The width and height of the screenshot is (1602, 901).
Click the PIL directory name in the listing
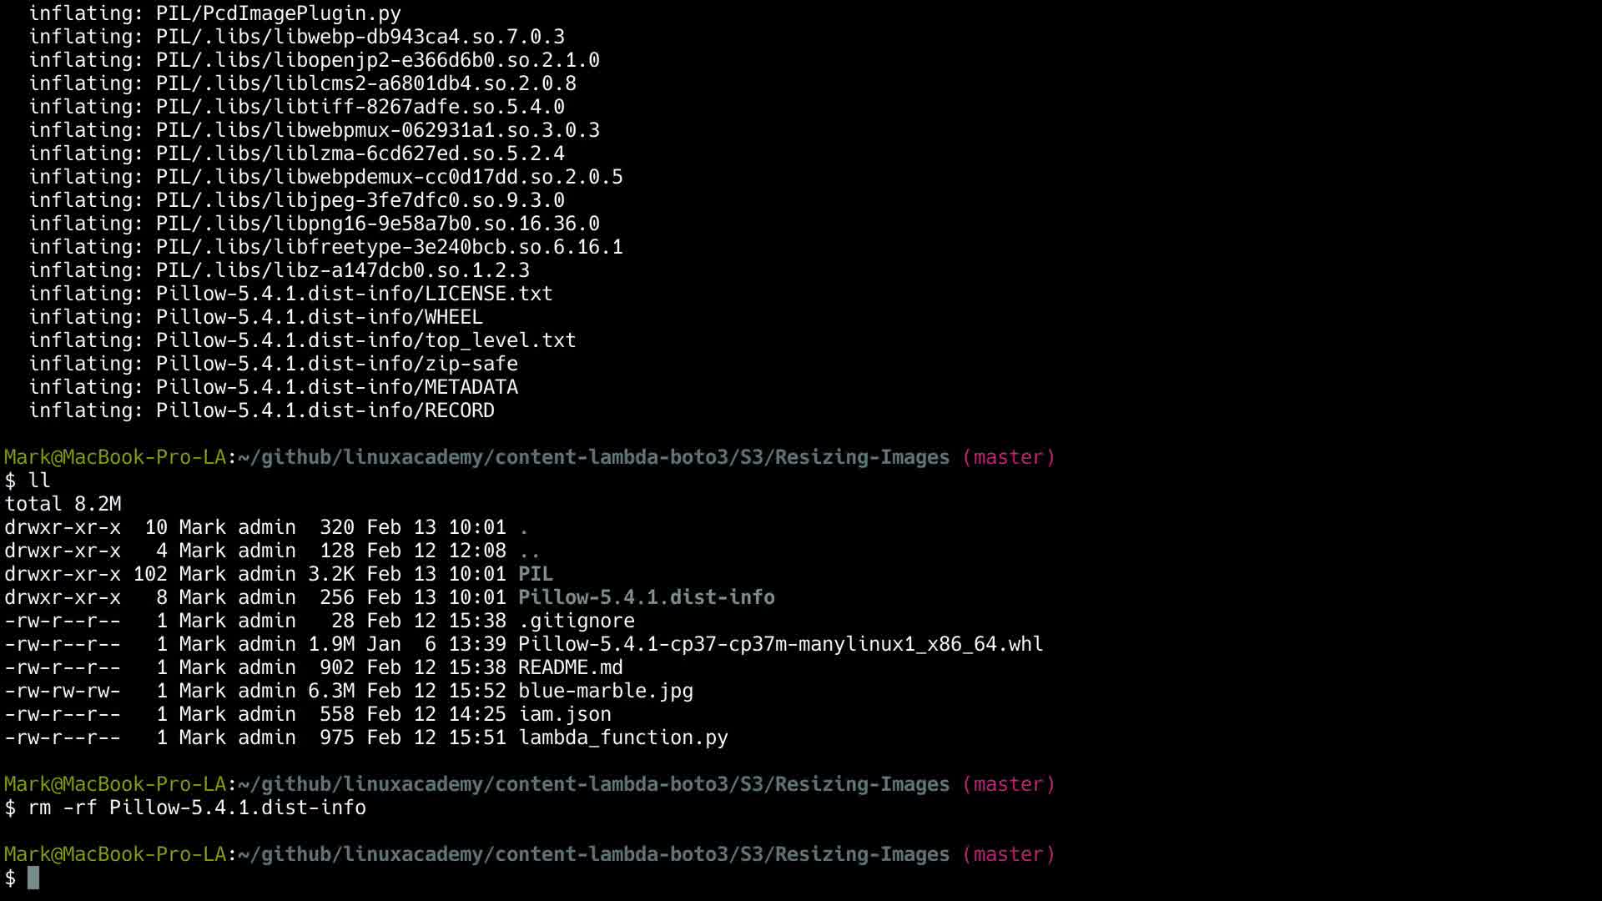coord(535,574)
